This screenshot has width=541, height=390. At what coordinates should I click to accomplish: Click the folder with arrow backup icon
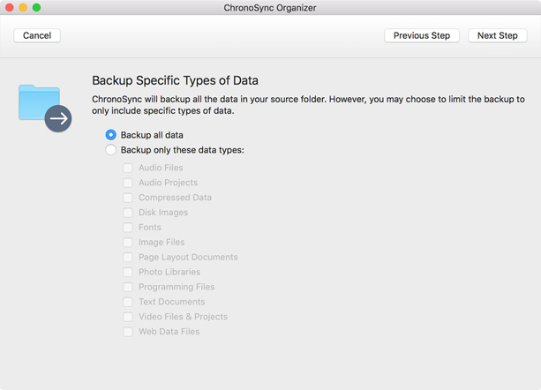pos(45,108)
